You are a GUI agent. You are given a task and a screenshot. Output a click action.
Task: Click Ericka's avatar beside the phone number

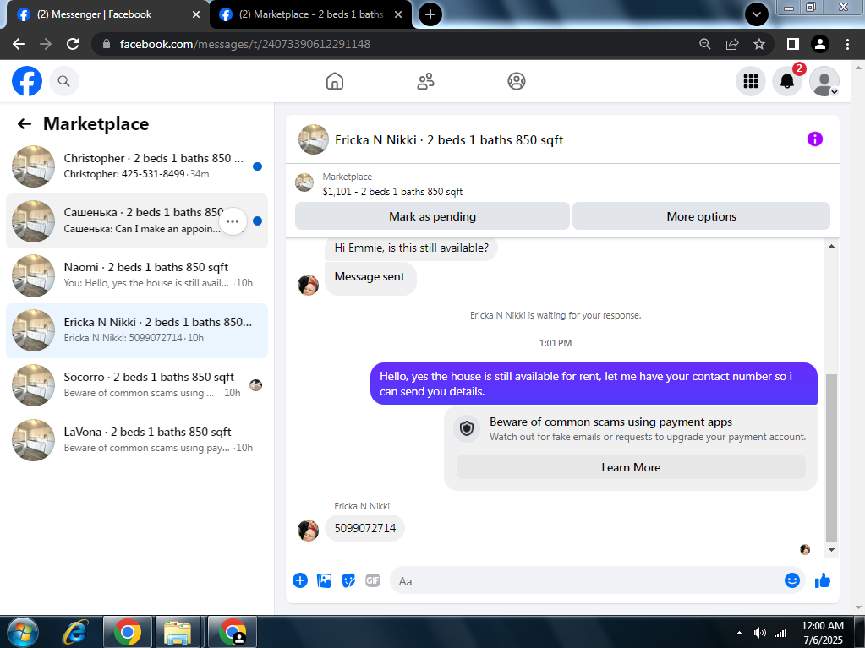pyautogui.click(x=309, y=530)
